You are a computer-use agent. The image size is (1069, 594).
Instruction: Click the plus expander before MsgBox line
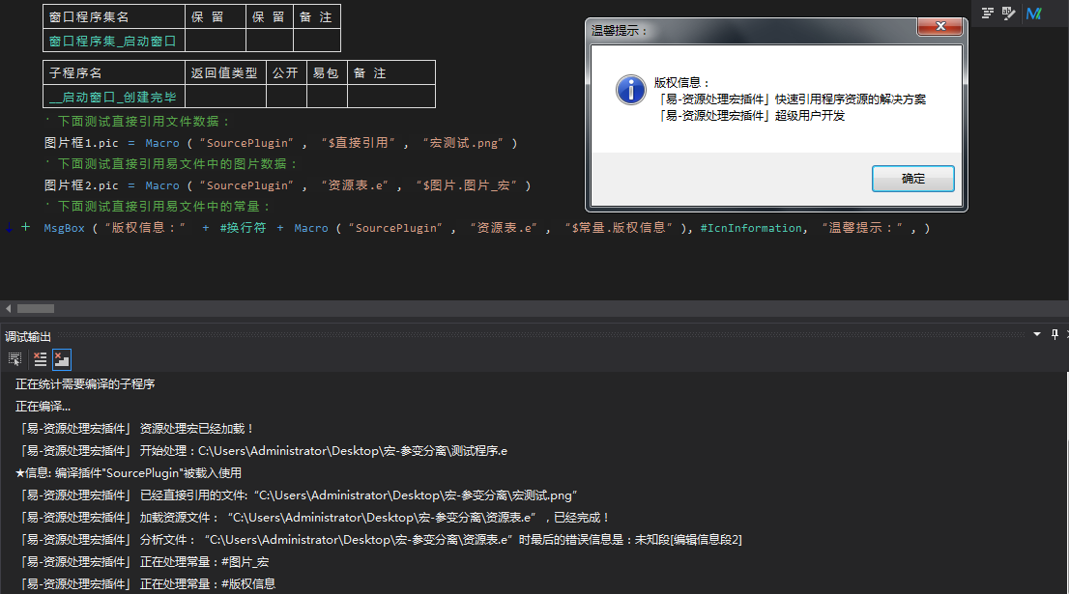pyautogui.click(x=25, y=227)
